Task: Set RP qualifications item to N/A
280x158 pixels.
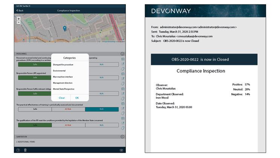Action: [102, 125]
